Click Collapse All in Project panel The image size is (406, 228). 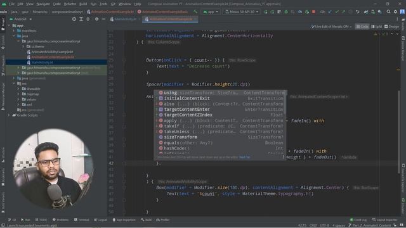pyautogui.click(x=88, y=19)
